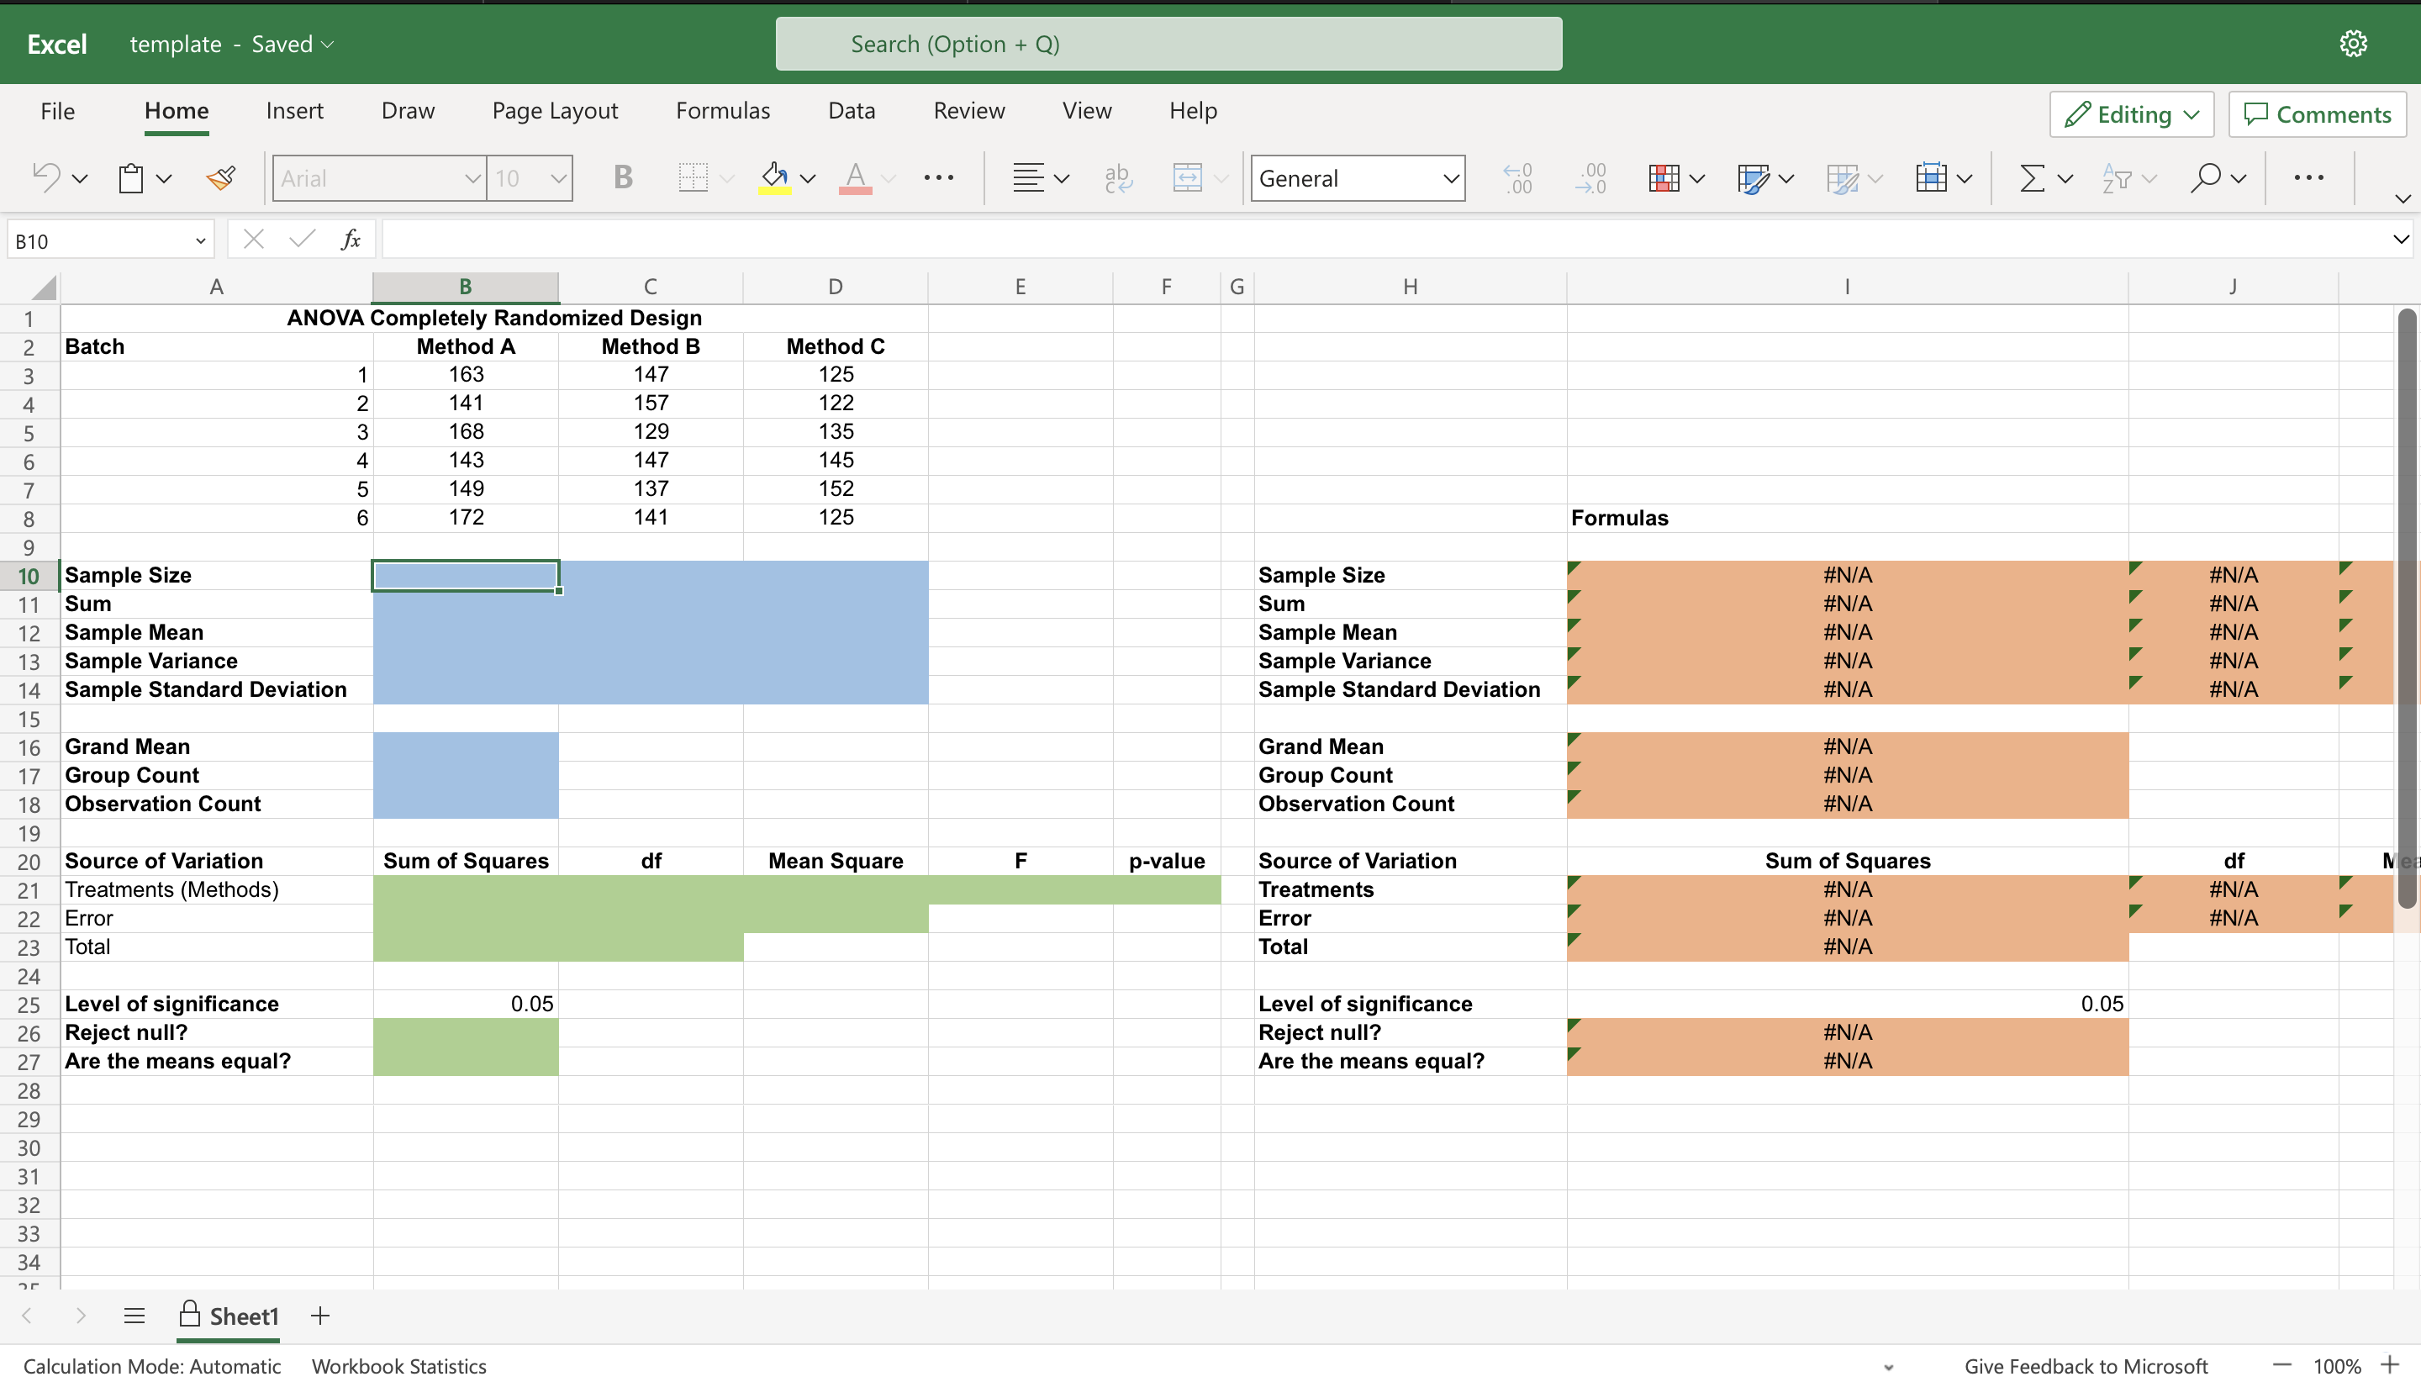Click Workbook Statistics in status bar
Image resolution: width=2421 pixels, height=1382 pixels.
pos(398,1365)
